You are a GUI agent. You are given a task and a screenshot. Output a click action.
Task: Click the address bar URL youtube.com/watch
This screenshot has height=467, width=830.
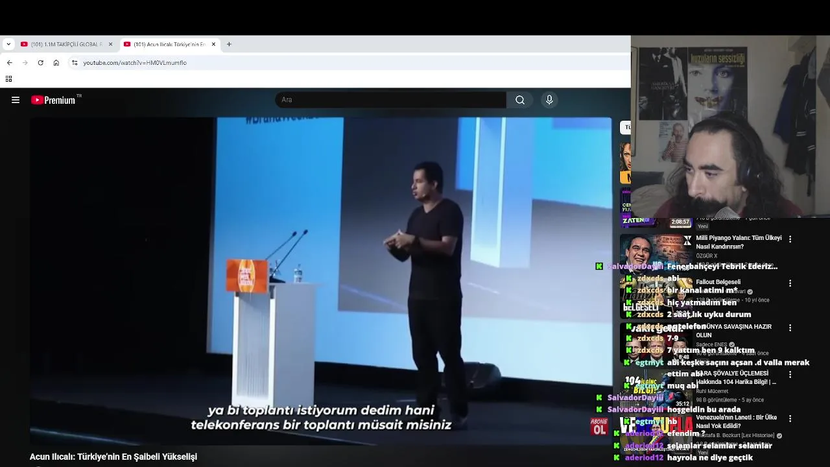coord(135,63)
